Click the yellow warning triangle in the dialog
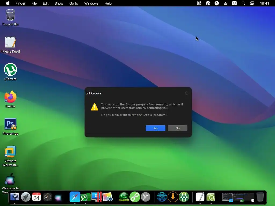The width and height of the screenshot is (275, 206). [x=95, y=107]
